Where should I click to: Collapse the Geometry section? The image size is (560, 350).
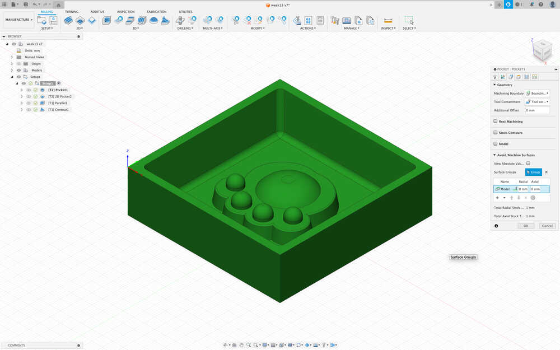point(494,85)
